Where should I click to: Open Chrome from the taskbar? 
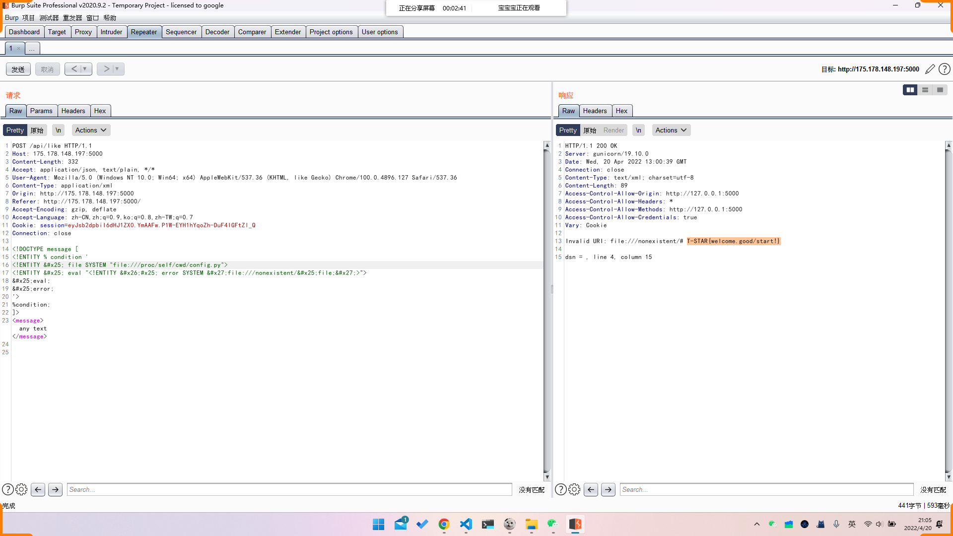[x=444, y=524]
